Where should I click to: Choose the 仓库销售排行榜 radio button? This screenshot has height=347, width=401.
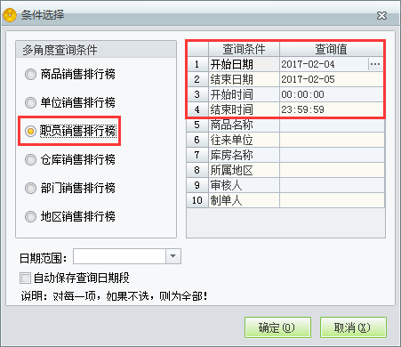tap(30, 159)
